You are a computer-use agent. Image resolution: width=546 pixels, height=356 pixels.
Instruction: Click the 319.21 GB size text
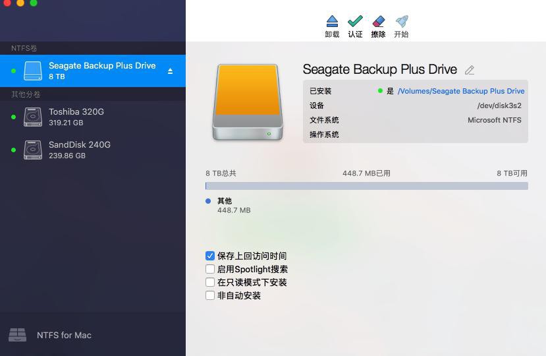66,123
